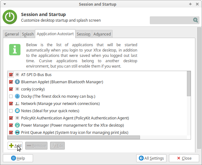Click the Docky anchor icon
Image resolution: width=202 pixels, height=165 pixels.
pyautogui.click(x=17, y=96)
